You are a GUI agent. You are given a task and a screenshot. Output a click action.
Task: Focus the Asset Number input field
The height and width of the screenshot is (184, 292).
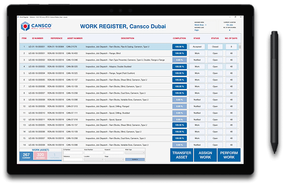point(94,153)
